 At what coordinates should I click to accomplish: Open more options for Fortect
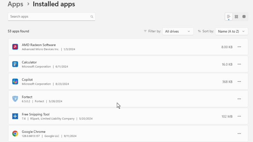point(239,99)
